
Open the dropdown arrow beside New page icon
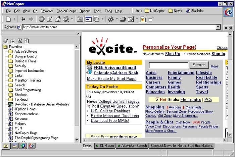pyautogui.click(x=14, y=19)
